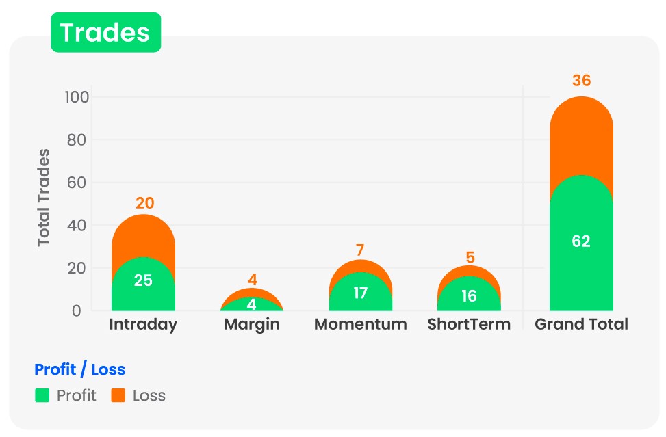Click the Momentum axis category label
The width and height of the screenshot is (666, 437).
point(361,324)
